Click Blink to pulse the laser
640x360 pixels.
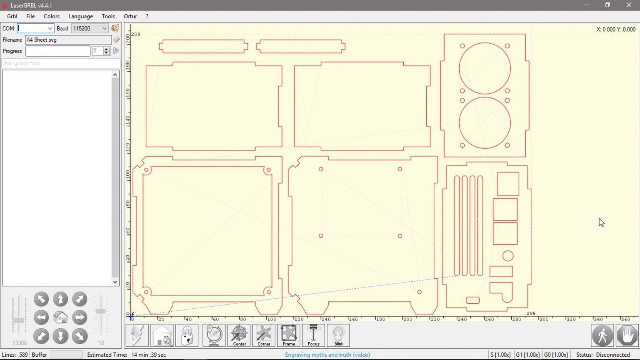(338, 335)
